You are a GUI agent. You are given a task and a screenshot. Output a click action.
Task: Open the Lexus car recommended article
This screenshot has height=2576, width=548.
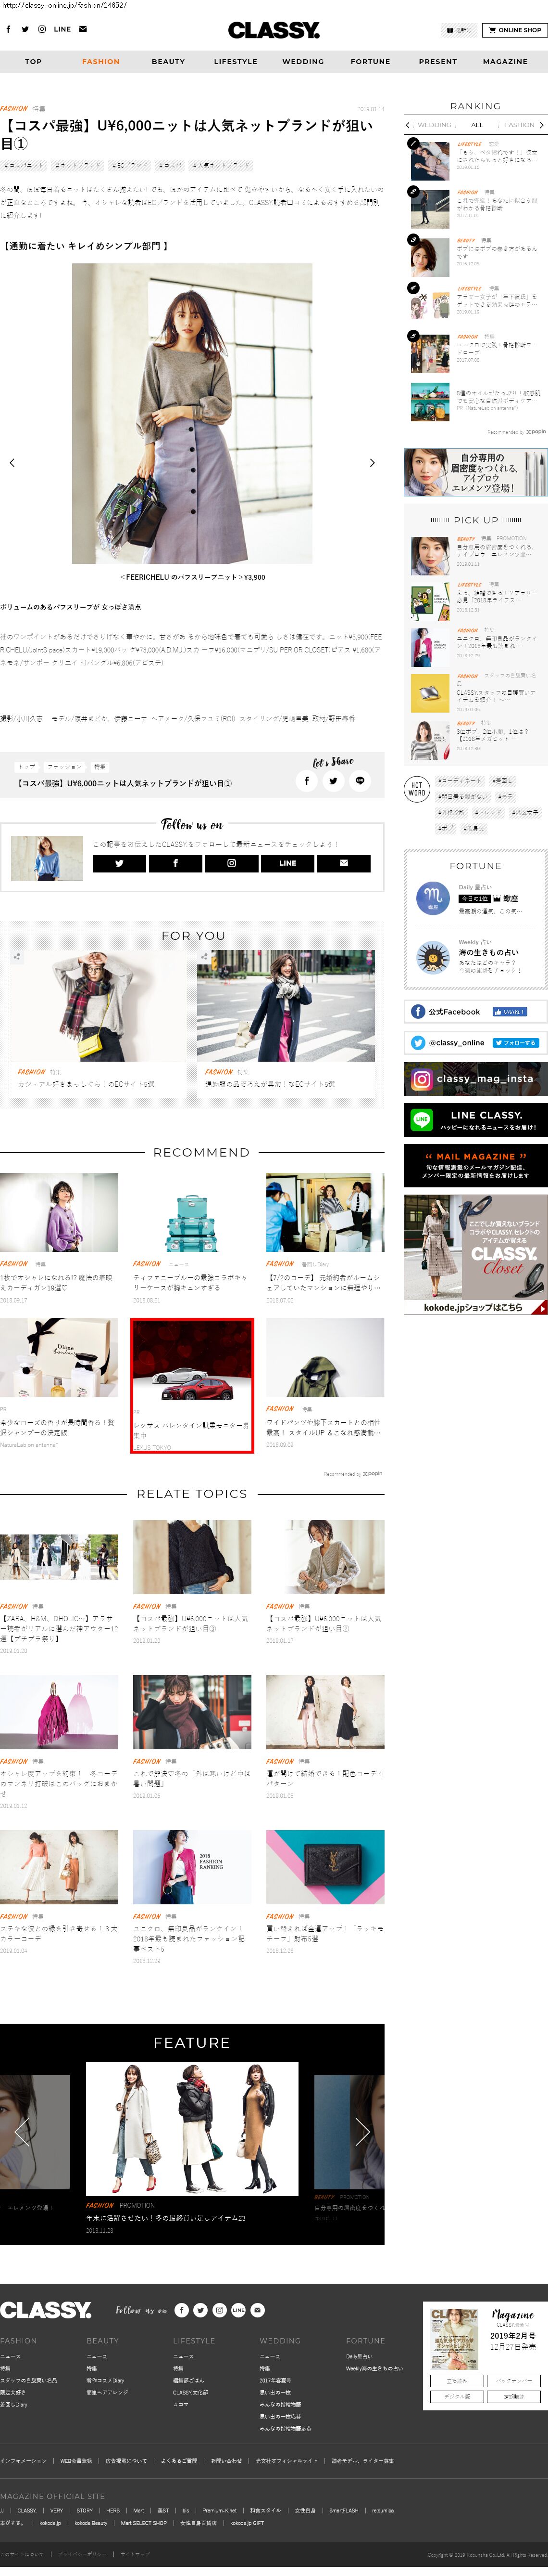(193, 1385)
